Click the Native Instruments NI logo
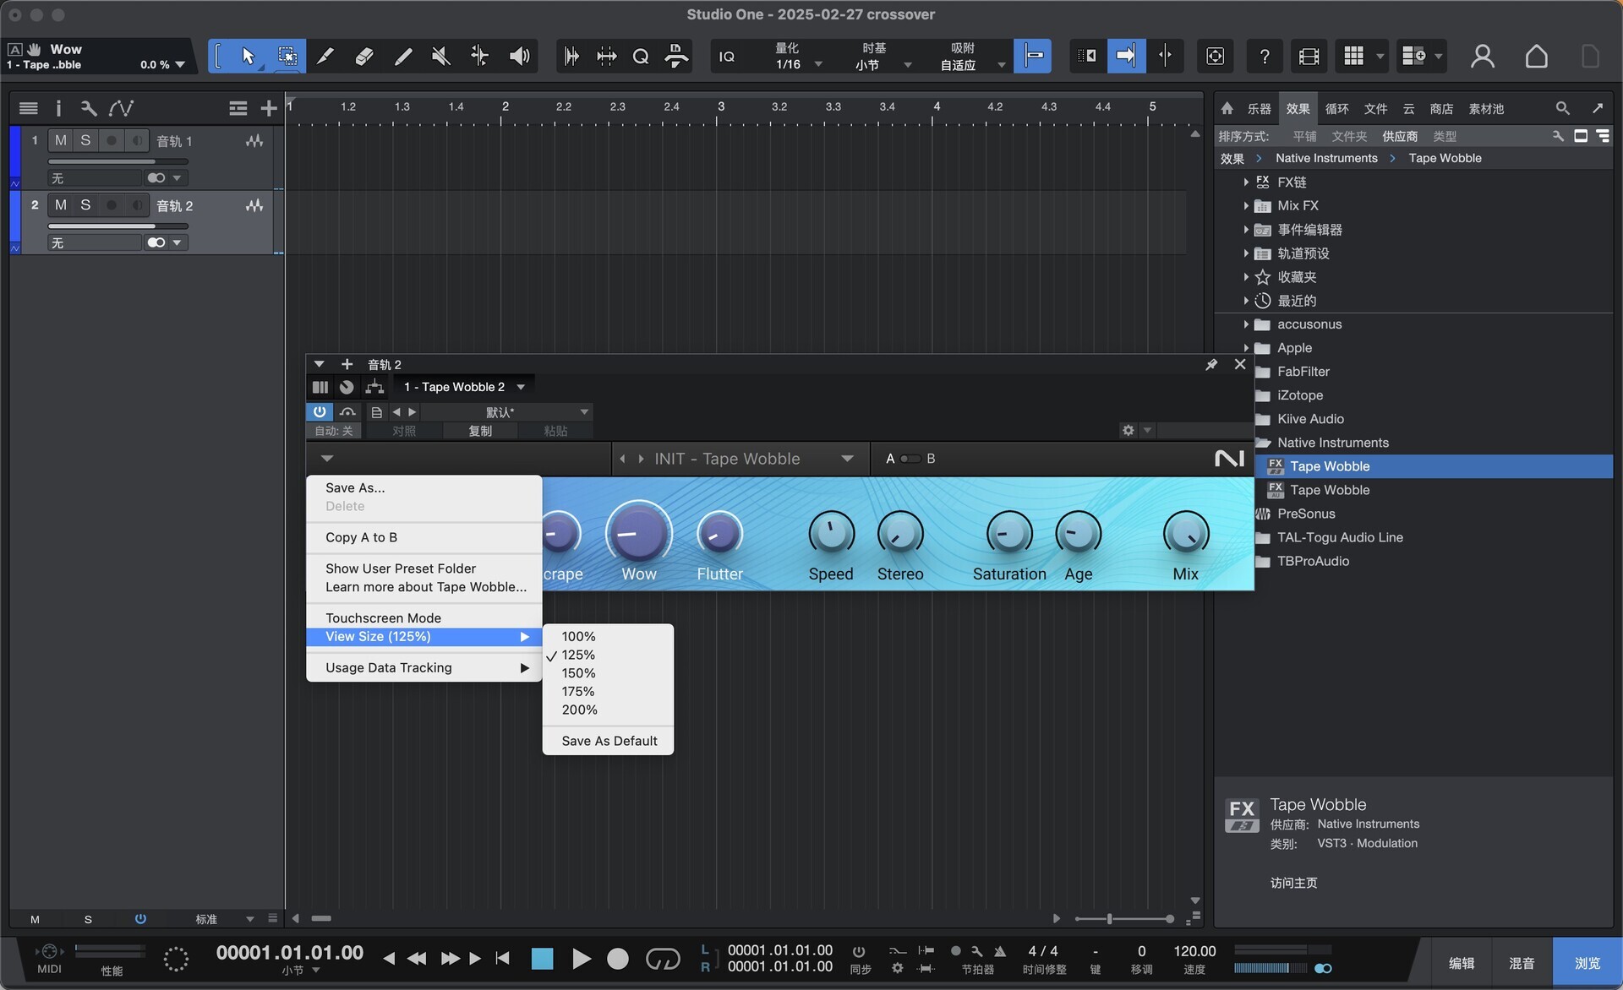 (1230, 459)
